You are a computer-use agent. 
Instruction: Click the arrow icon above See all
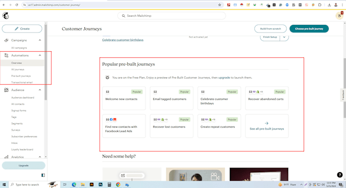click(267, 123)
